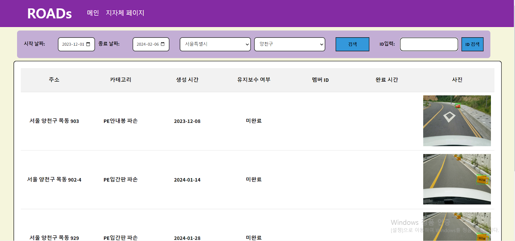Select creation date 2024-01-28
The width and height of the screenshot is (515, 241).
[x=187, y=238]
